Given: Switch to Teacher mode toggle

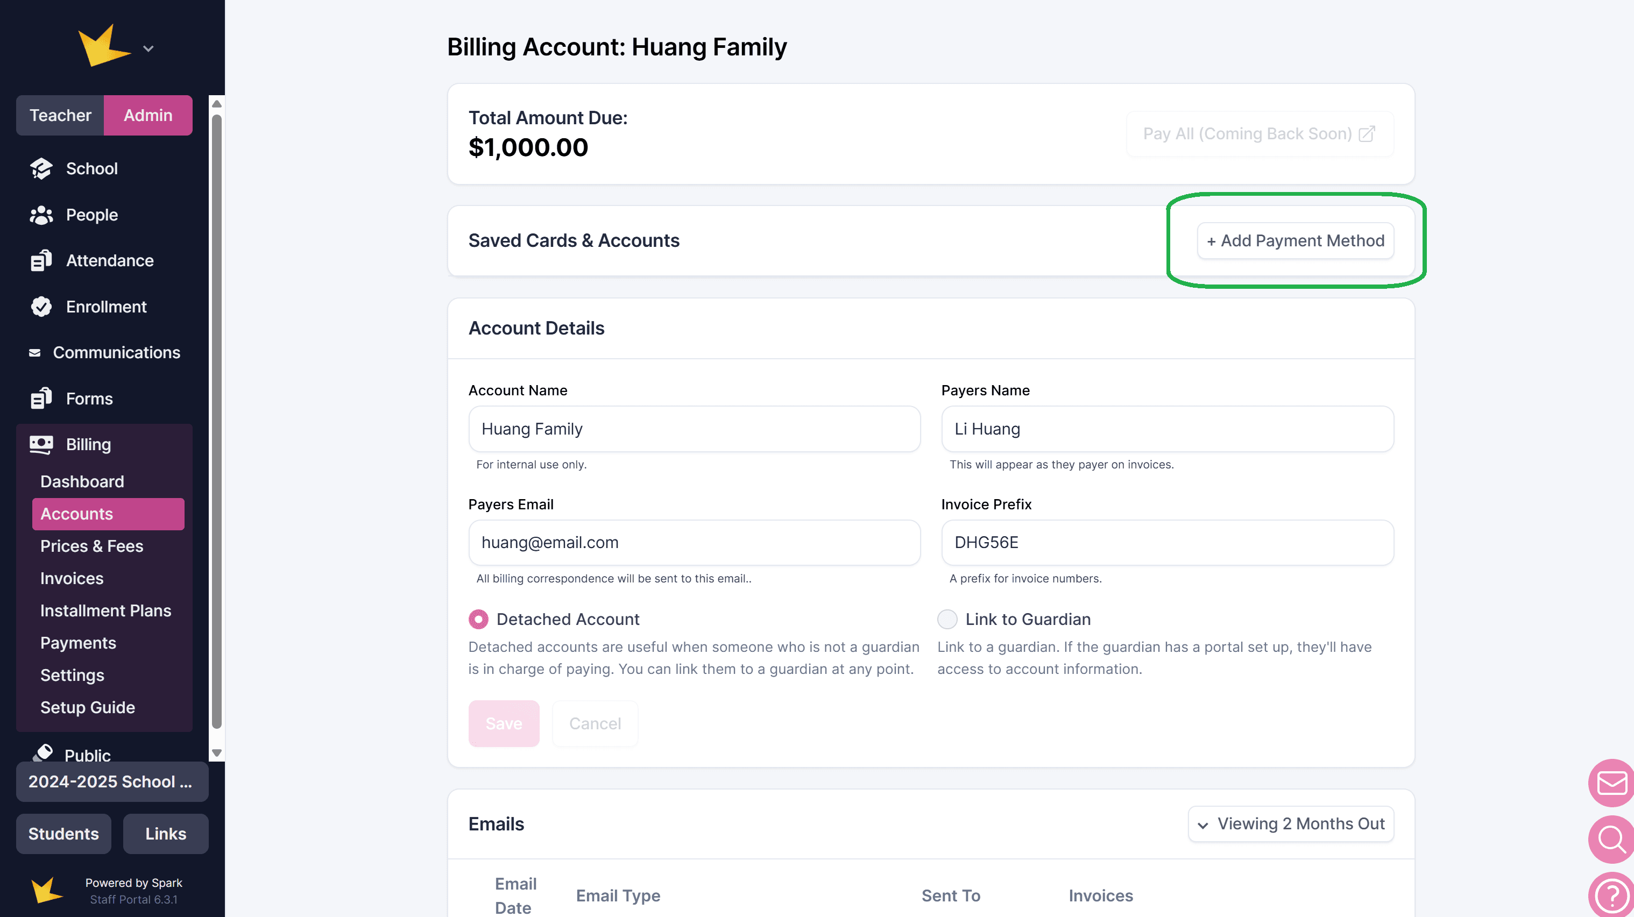Looking at the screenshot, I should pos(60,116).
